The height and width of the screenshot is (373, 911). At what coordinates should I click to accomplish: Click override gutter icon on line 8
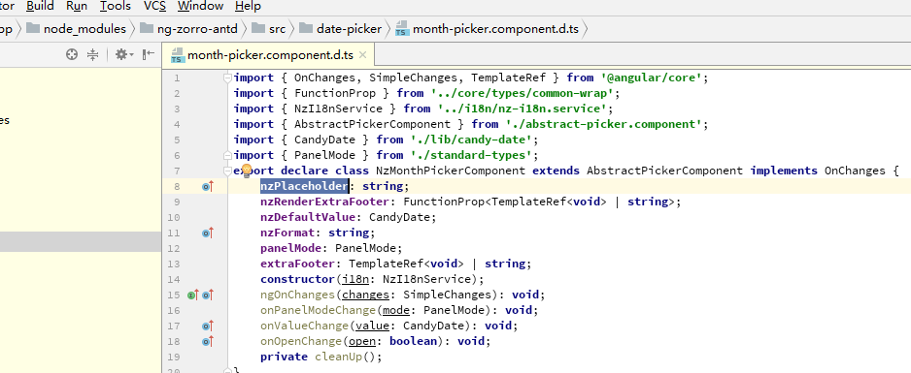[208, 186]
